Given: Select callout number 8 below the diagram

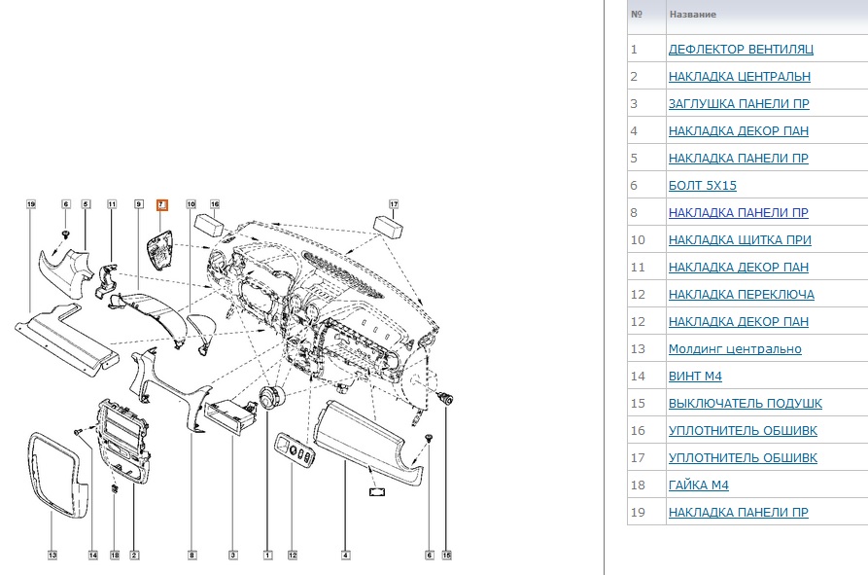Looking at the screenshot, I should tap(192, 556).
